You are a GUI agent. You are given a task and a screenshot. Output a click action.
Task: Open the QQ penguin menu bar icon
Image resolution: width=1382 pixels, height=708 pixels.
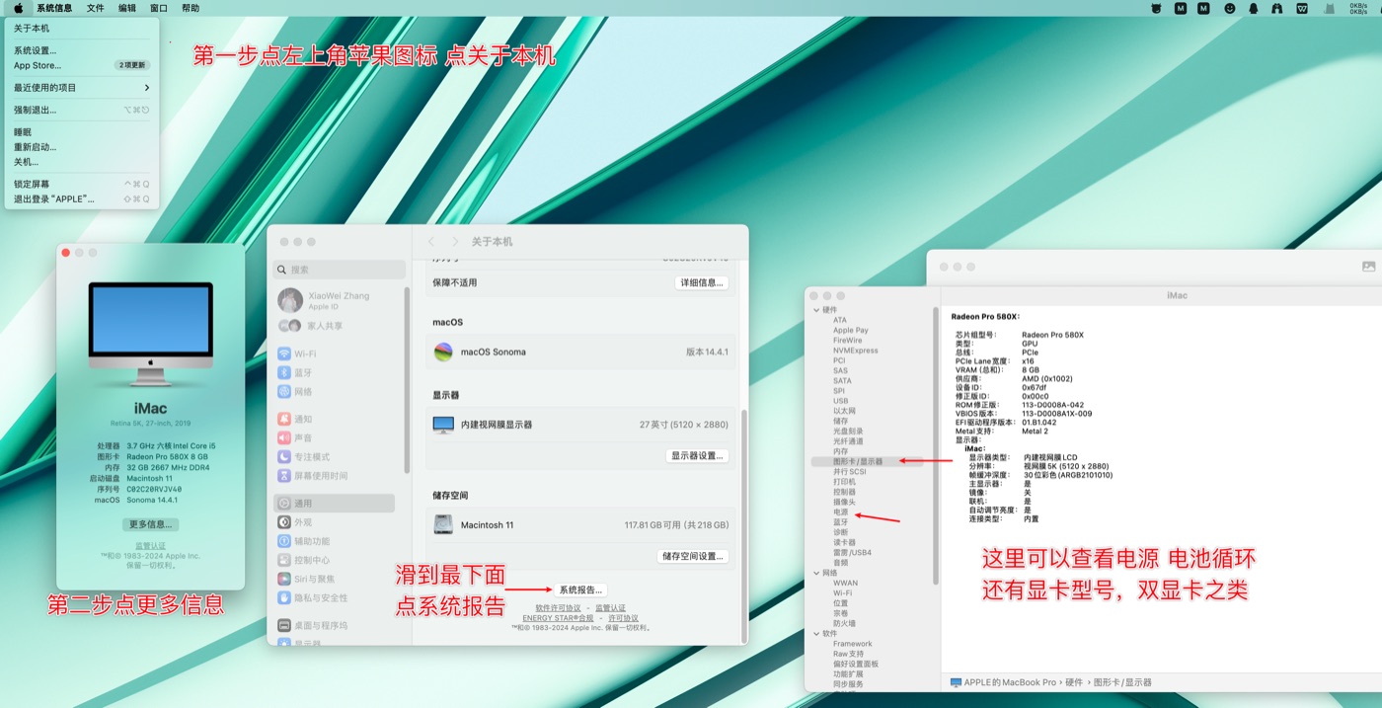tap(1254, 8)
